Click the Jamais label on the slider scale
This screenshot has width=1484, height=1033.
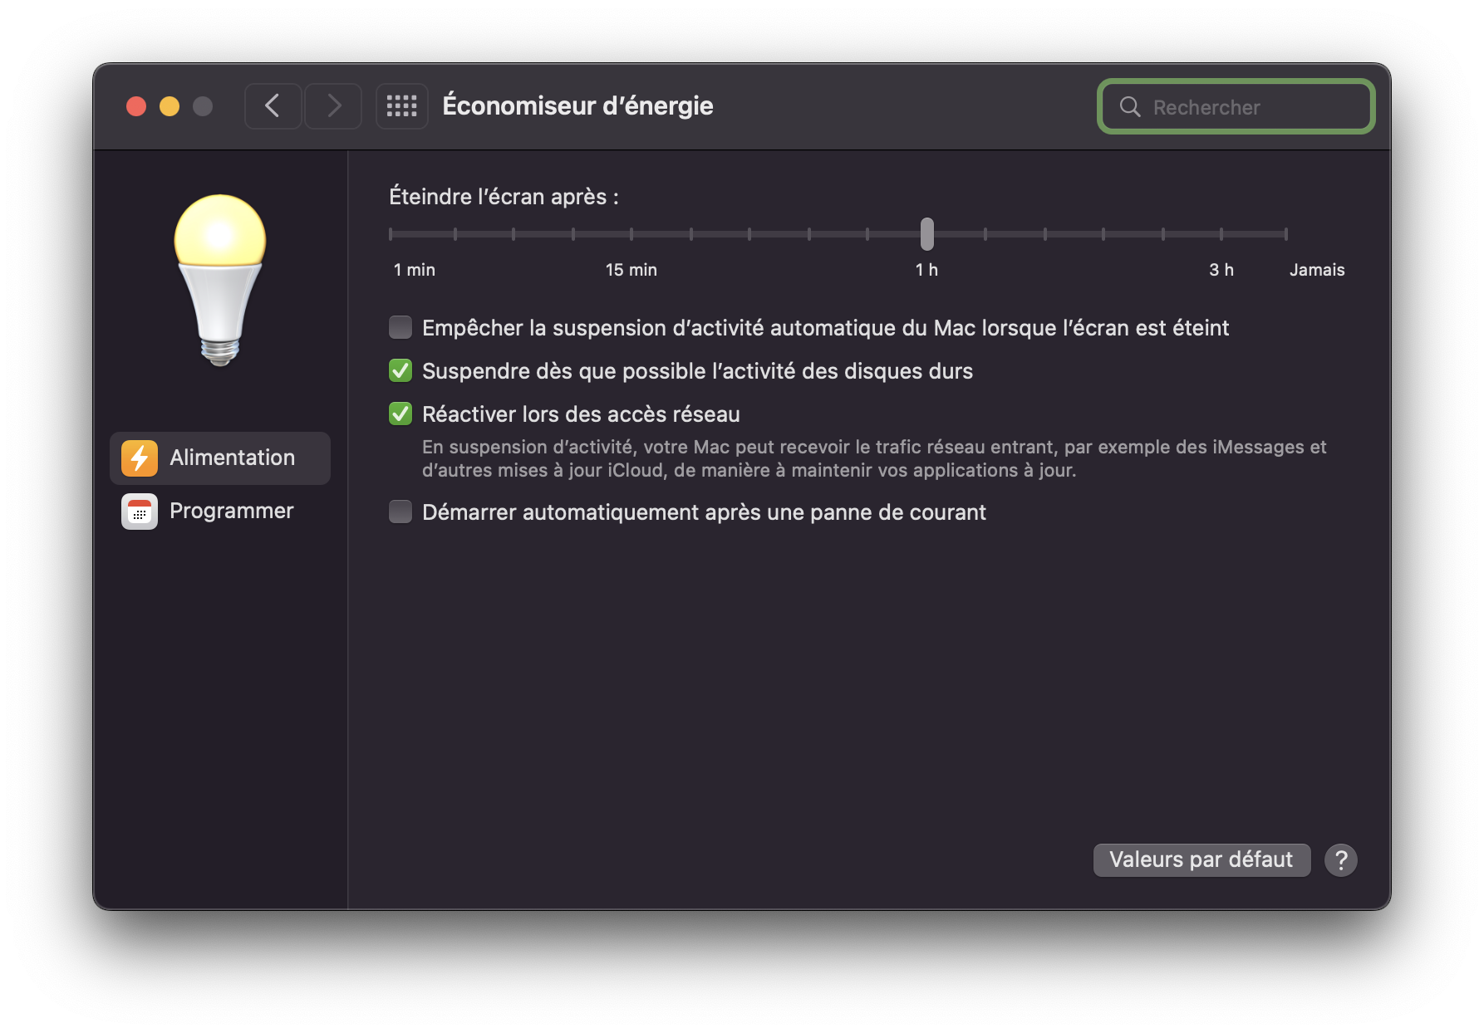(x=1316, y=269)
